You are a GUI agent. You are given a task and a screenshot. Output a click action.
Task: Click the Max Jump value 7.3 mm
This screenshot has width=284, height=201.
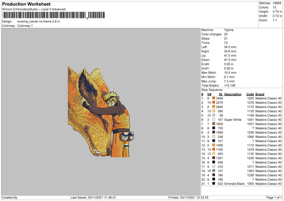click(230, 81)
